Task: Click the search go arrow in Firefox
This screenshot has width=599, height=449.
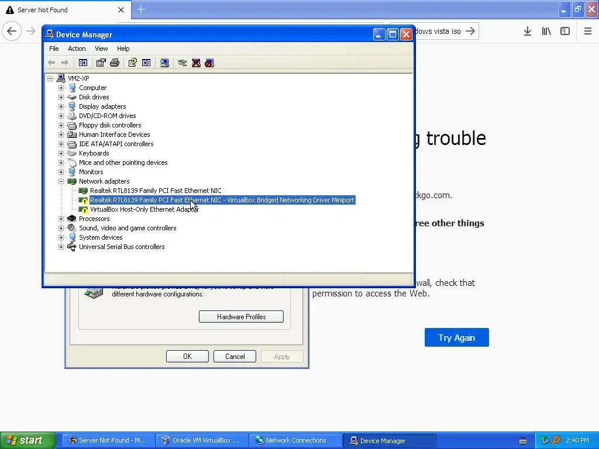Action: tap(470, 31)
